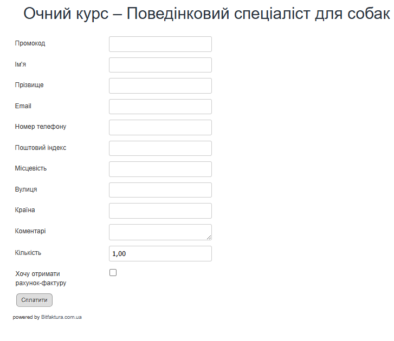Focus the Номер телефону field
The image size is (394, 341).
(x=160, y=127)
